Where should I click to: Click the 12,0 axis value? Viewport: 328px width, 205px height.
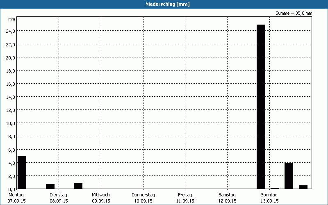11,110
